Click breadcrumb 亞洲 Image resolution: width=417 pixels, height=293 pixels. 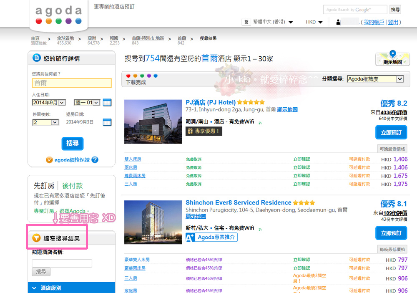pos(92,38)
